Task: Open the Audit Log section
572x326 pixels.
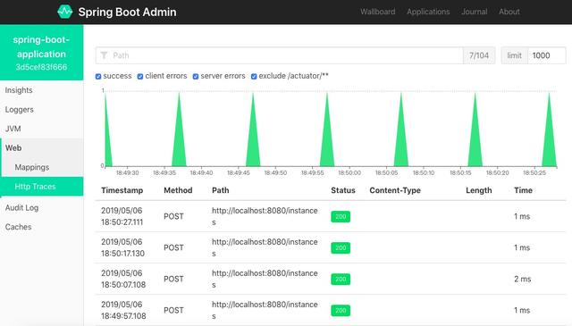Action: 42,207
